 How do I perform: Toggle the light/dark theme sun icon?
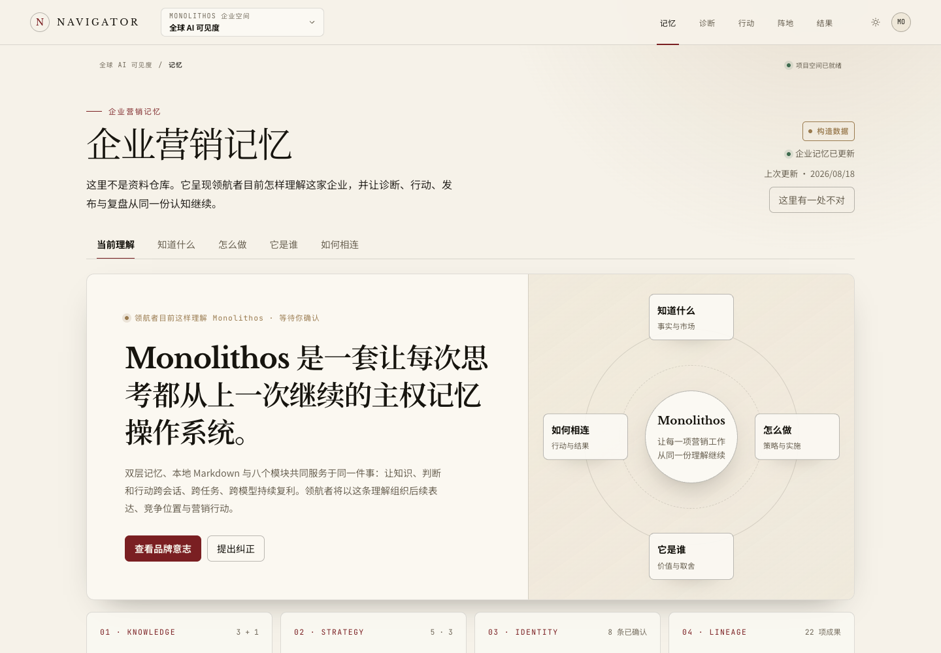point(876,22)
